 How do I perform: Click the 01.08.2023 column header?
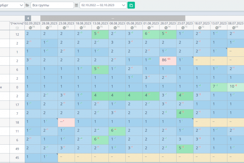151,23
